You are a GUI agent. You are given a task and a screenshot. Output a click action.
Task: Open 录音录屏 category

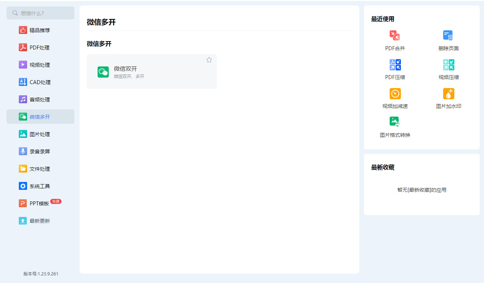pyautogui.click(x=40, y=152)
